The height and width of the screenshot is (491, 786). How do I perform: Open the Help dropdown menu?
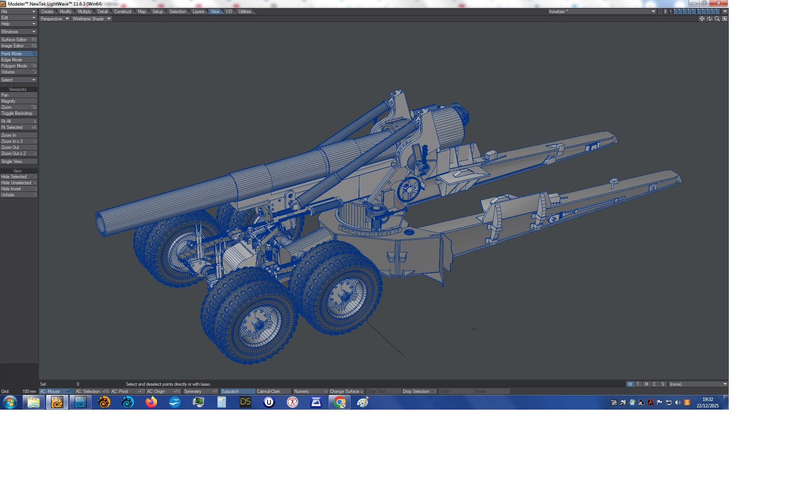point(19,24)
